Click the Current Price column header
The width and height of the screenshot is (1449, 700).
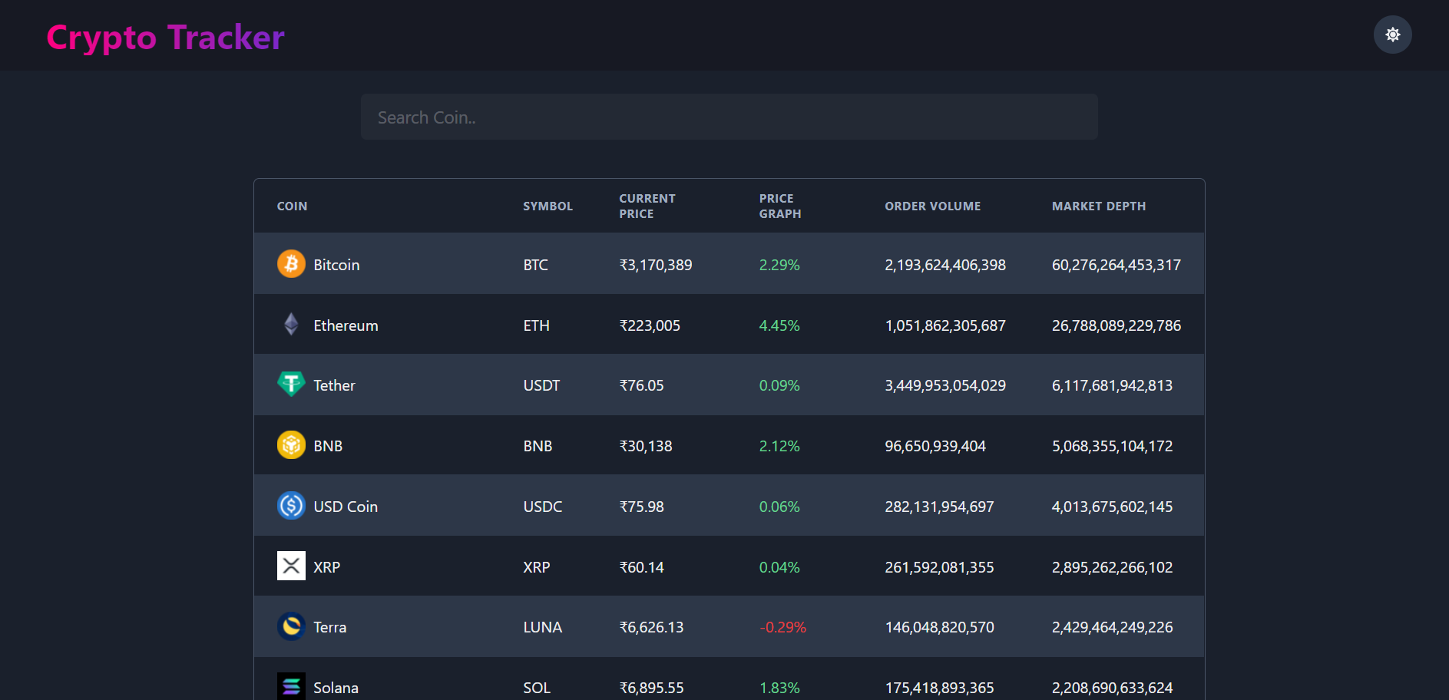(647, 206)
